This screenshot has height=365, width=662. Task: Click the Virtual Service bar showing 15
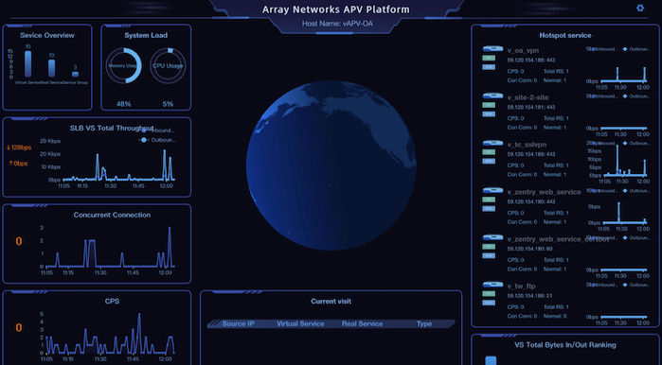click(x=27, y=63)
